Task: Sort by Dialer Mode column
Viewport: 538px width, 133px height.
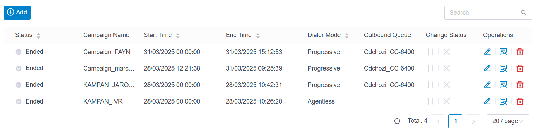Action: (347, 35)
